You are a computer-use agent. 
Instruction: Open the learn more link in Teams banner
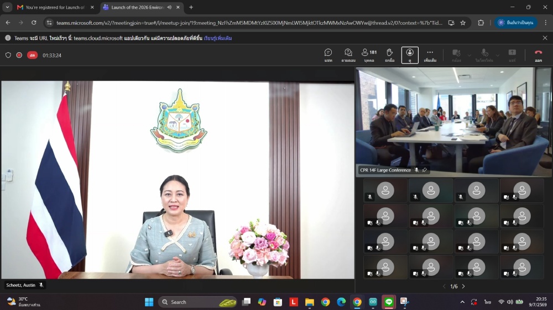point(217,38)
